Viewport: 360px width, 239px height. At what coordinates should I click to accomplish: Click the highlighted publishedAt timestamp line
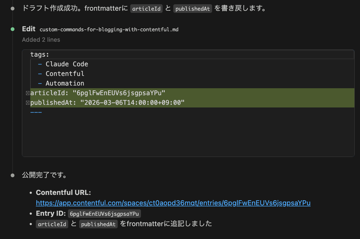(x=108, y=103)
